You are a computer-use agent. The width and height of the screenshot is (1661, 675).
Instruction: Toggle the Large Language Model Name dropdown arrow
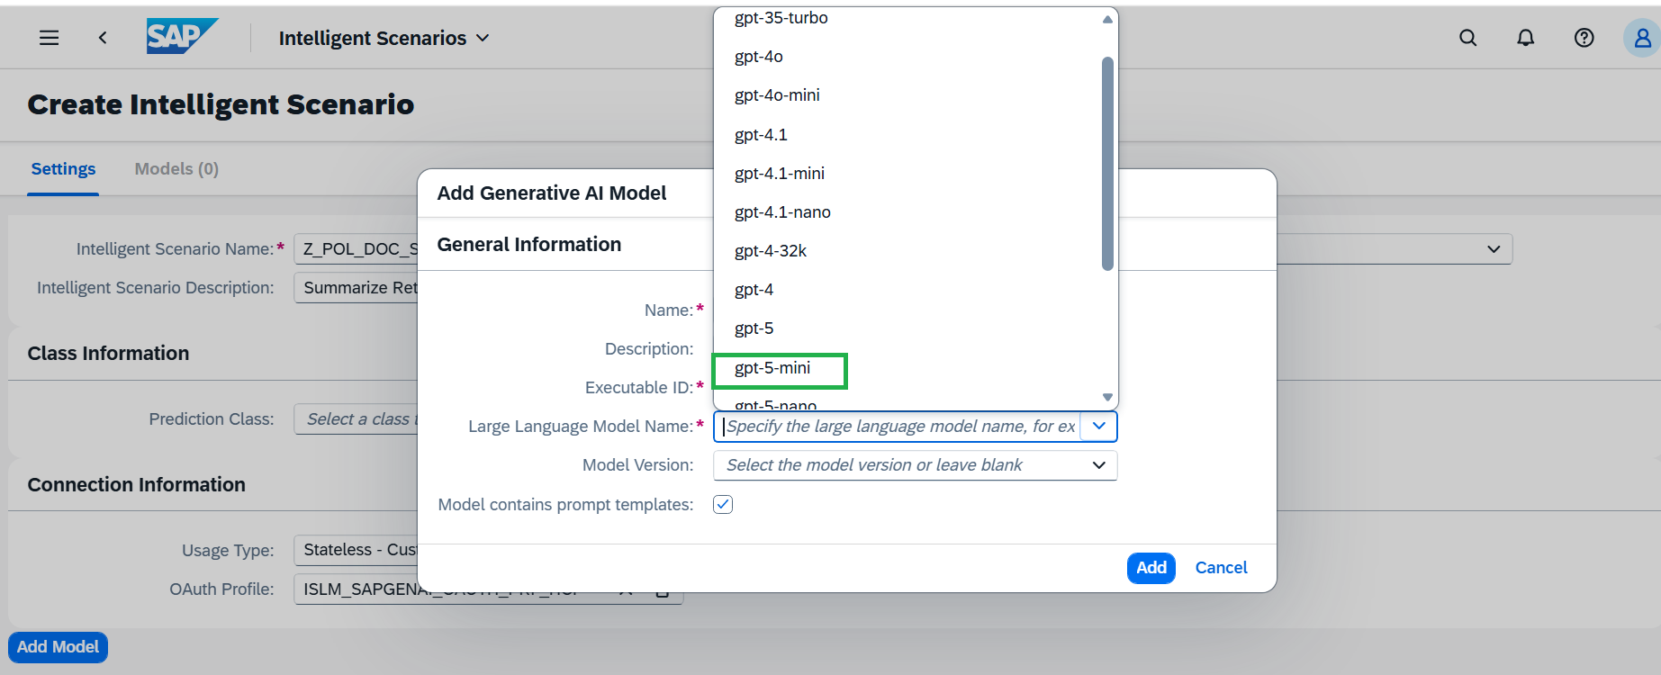pos(1099,427)
